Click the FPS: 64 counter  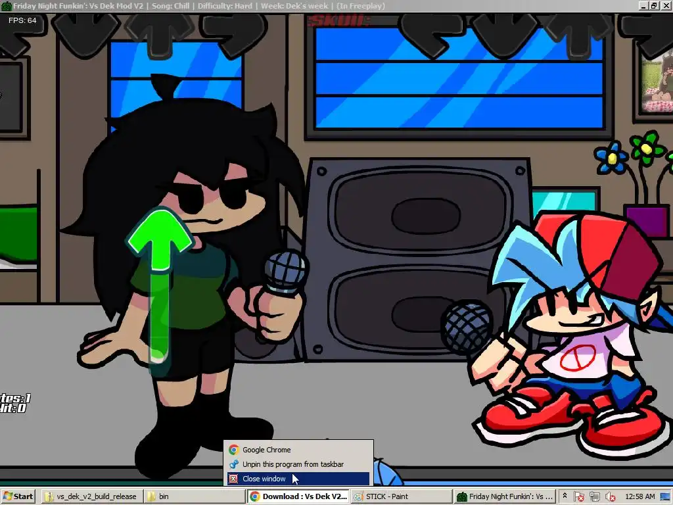click(x=22, y=20)
